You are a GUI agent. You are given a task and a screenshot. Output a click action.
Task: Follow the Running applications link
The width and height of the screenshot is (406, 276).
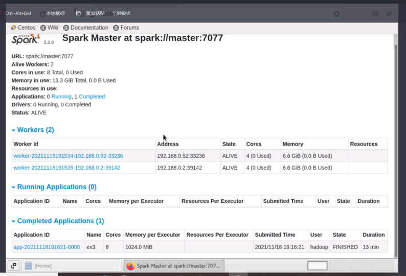click(61, 97)
